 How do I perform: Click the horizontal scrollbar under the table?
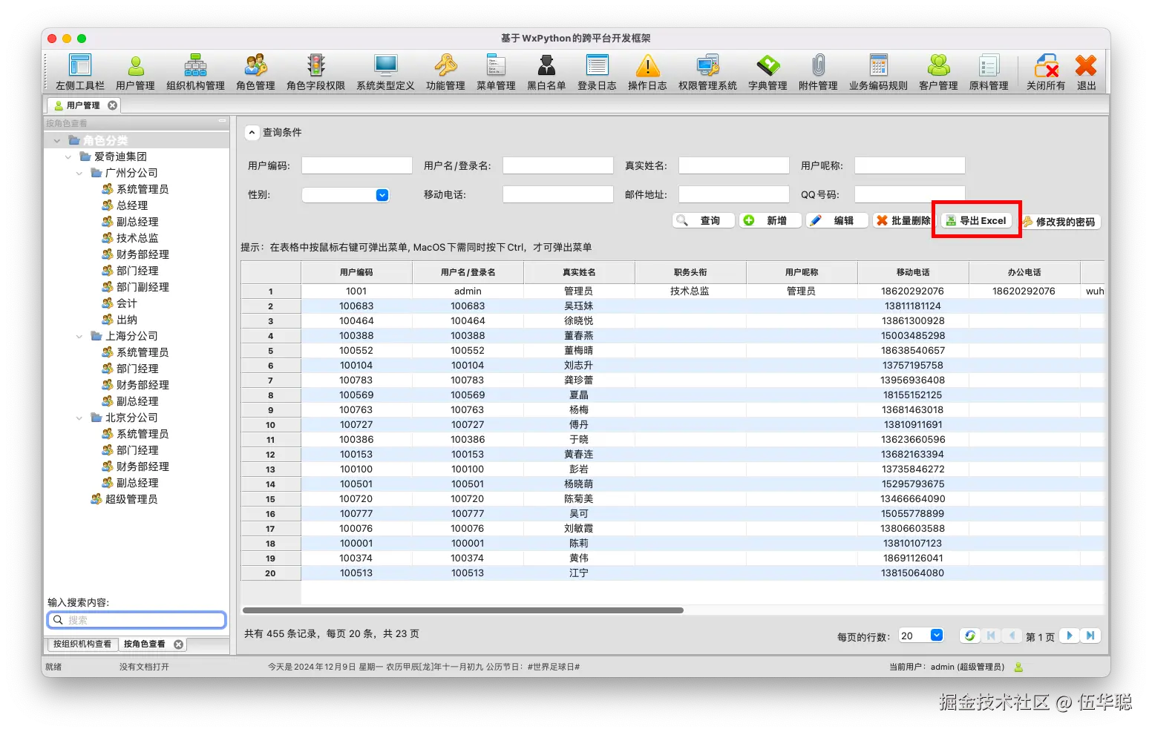462,610
